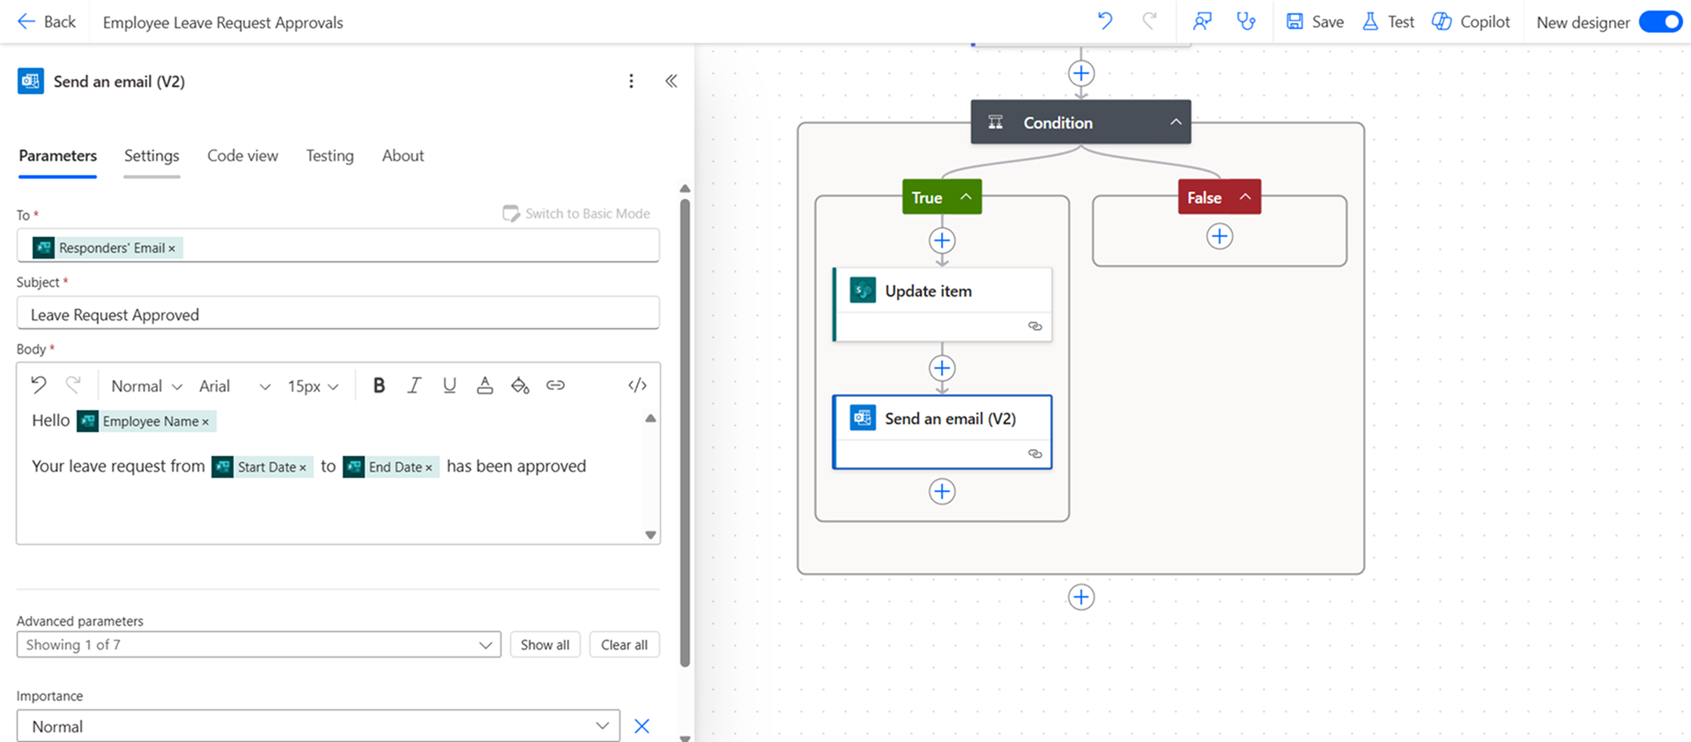Open Copilot panel

tap(1471, 22)
